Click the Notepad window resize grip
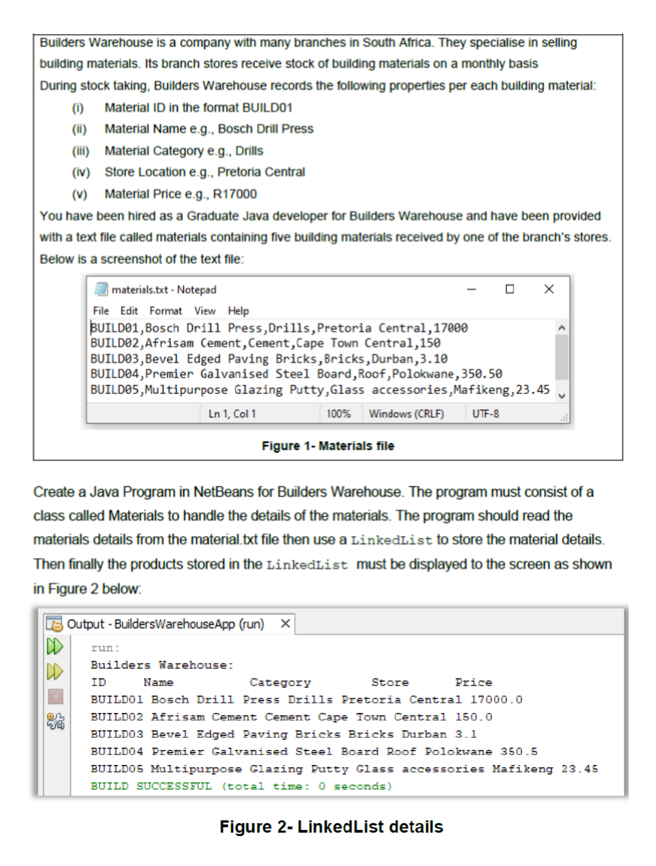This screenshot has width=656, height=866. tap(564, 417)
